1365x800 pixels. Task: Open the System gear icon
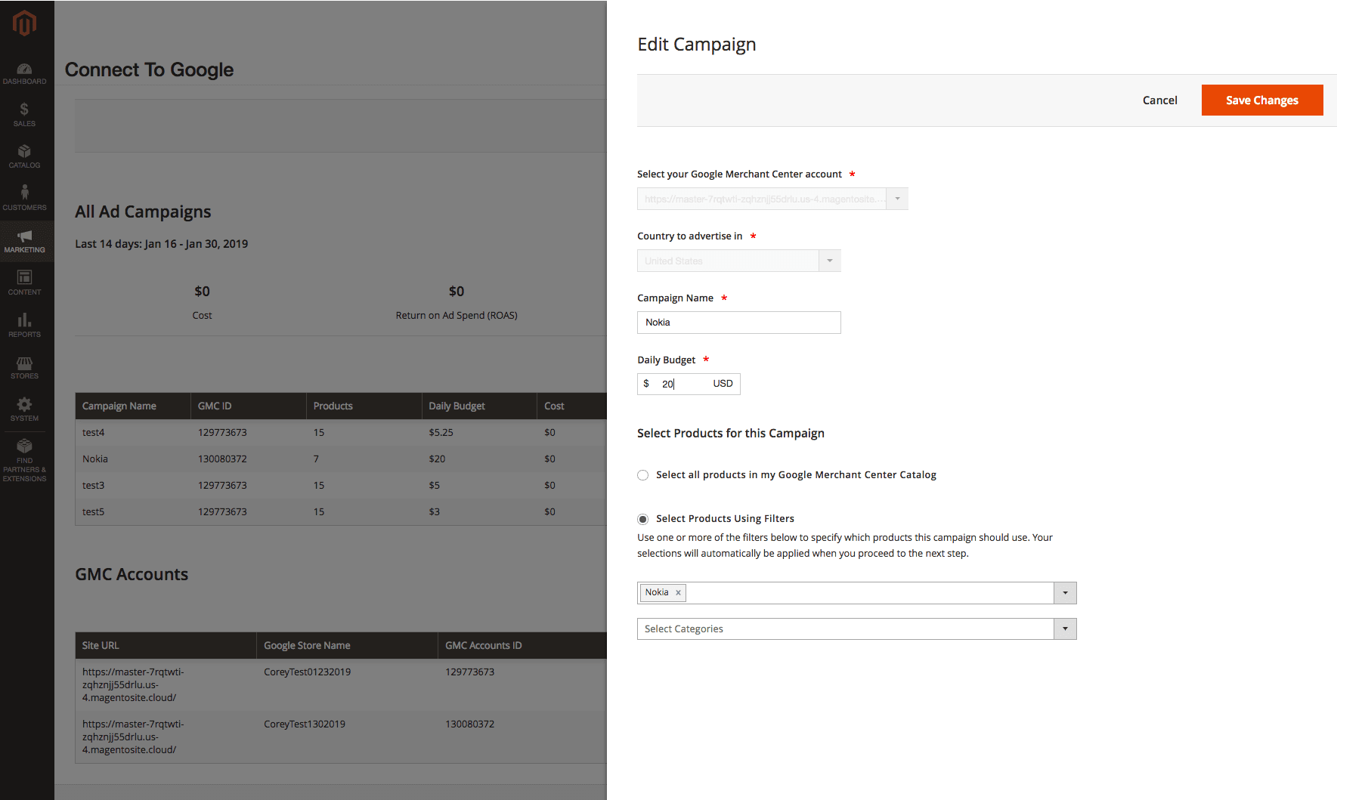coord(24,405)
